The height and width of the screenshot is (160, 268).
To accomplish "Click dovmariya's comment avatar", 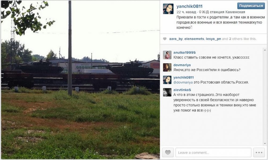I will pyautogui.click(x=167, y=67).
